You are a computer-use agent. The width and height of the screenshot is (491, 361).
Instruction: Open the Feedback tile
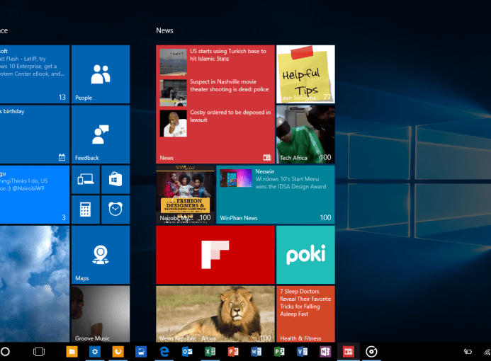[101, 134]
